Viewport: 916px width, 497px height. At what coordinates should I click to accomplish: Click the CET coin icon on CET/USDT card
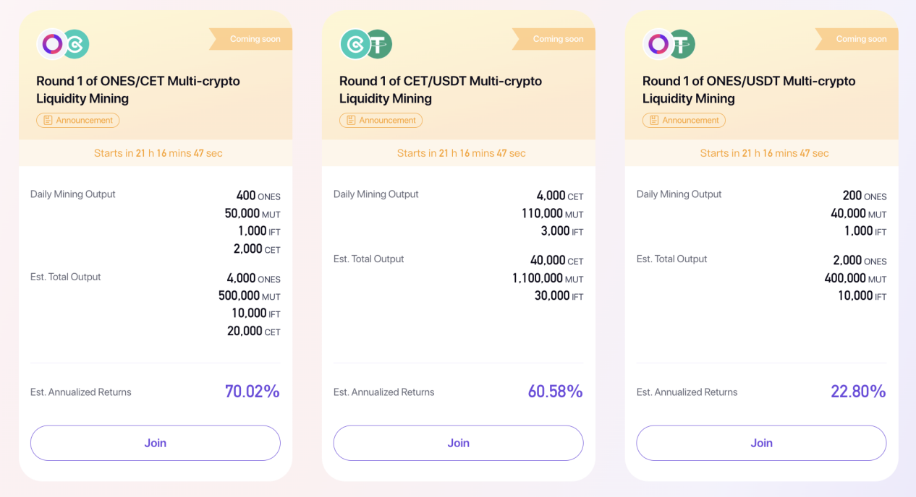[355, 44]
